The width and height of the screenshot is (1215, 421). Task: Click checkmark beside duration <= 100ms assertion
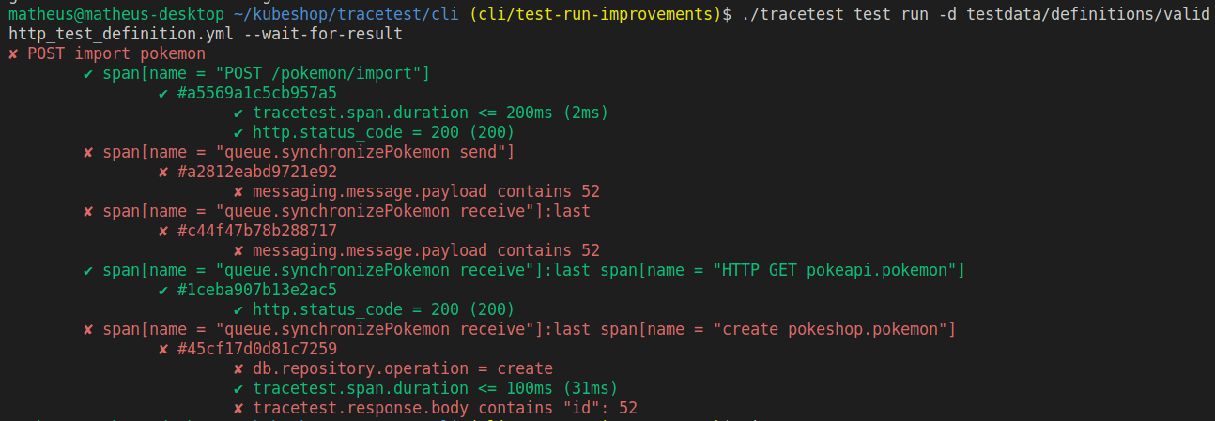(x=238, y=388)
